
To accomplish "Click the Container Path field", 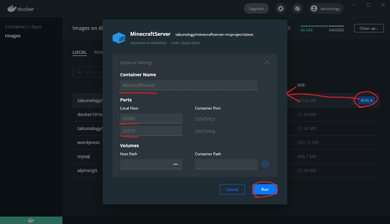I will [x=226, y=164].
